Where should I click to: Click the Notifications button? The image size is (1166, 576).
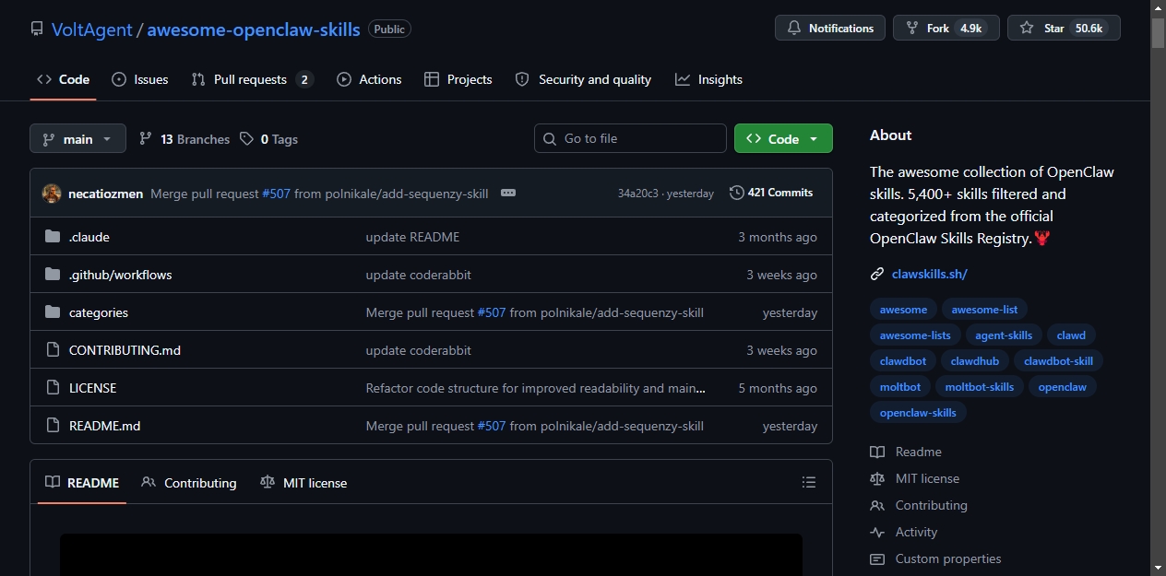830,29
